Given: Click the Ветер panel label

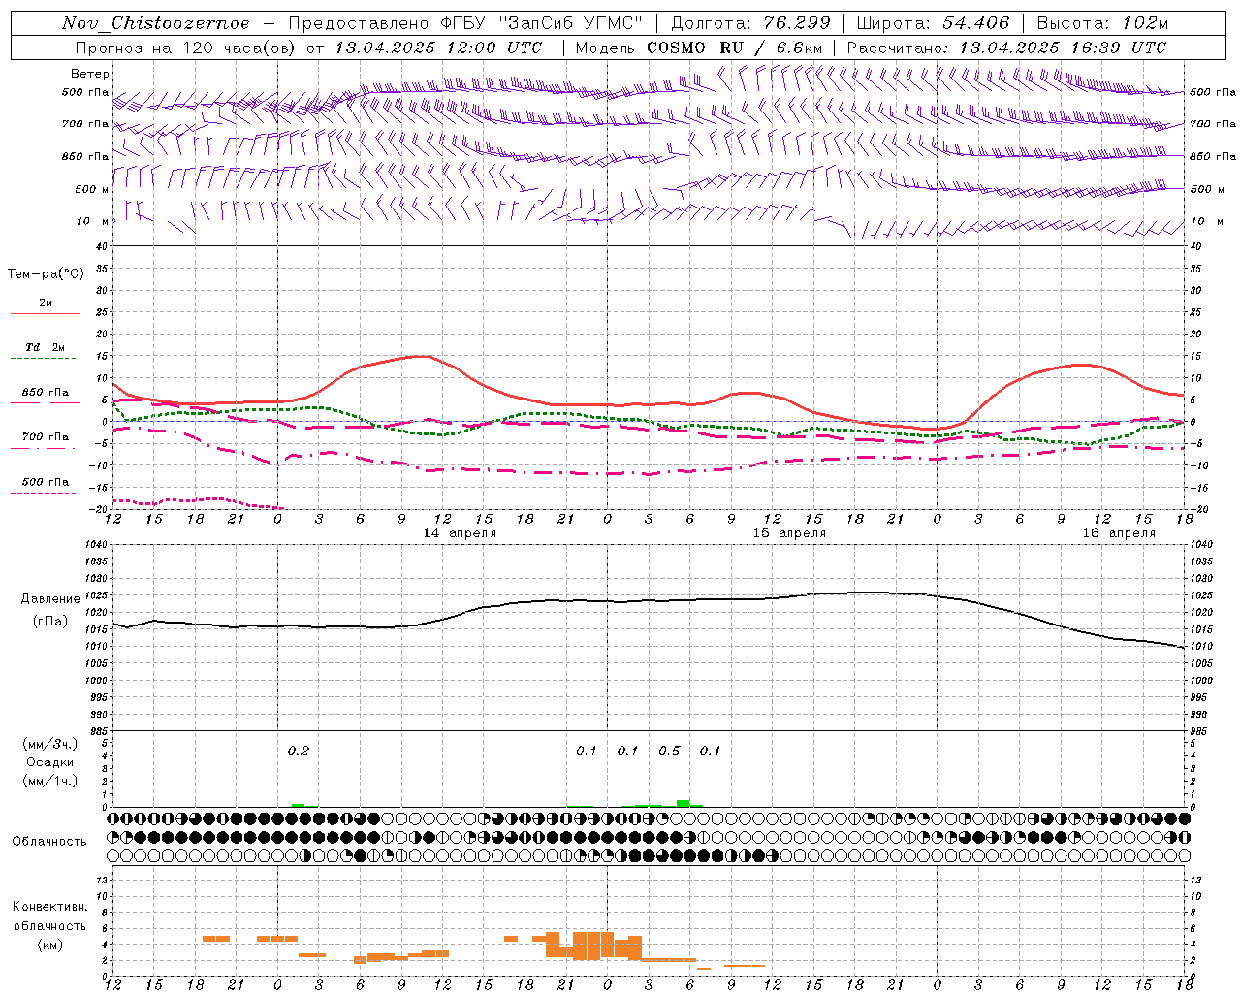Looking at the screenshot, I should (x=90, y=74).
